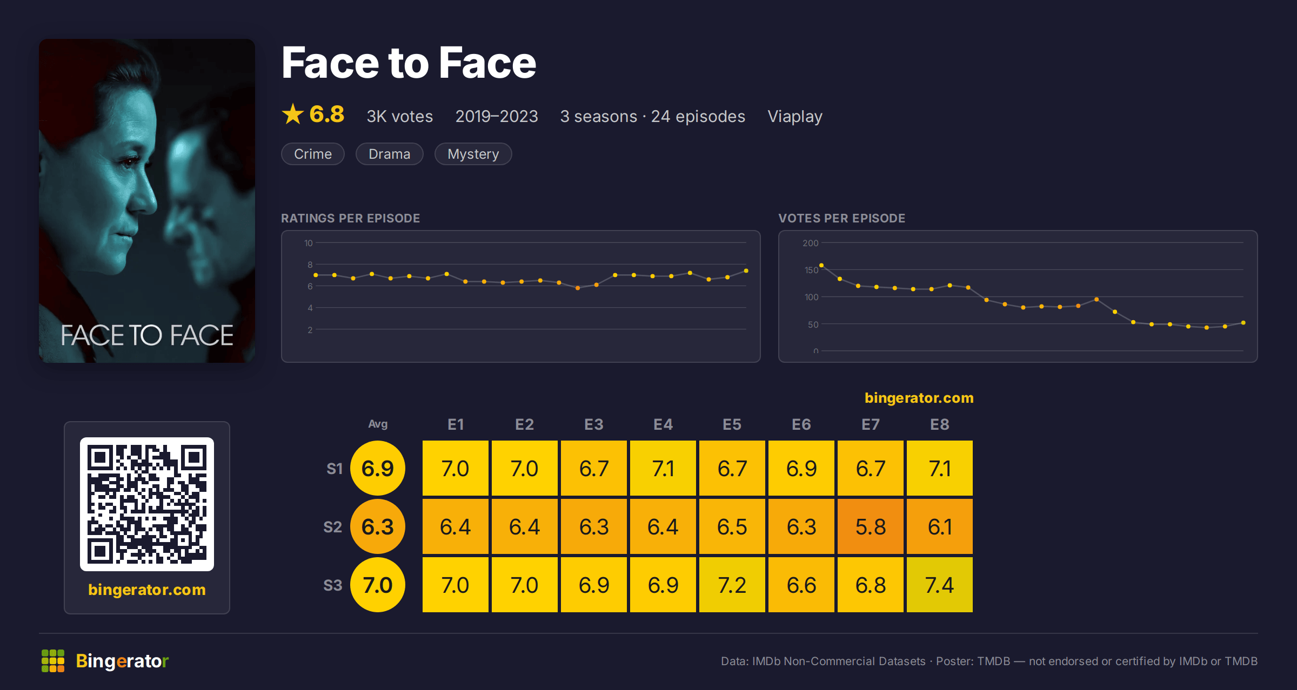Viewport: 1297px width, 690px height.
Task: Click the last point in ratings chart
Action: coord(746,270)
